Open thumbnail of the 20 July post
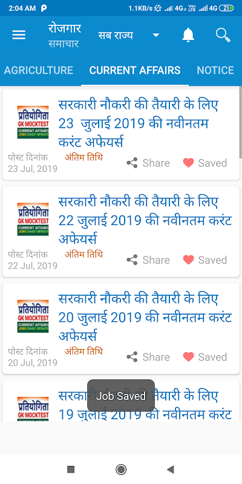Viewport: 242px width, 484px height. pyautogui.click(x=33, y=316)
